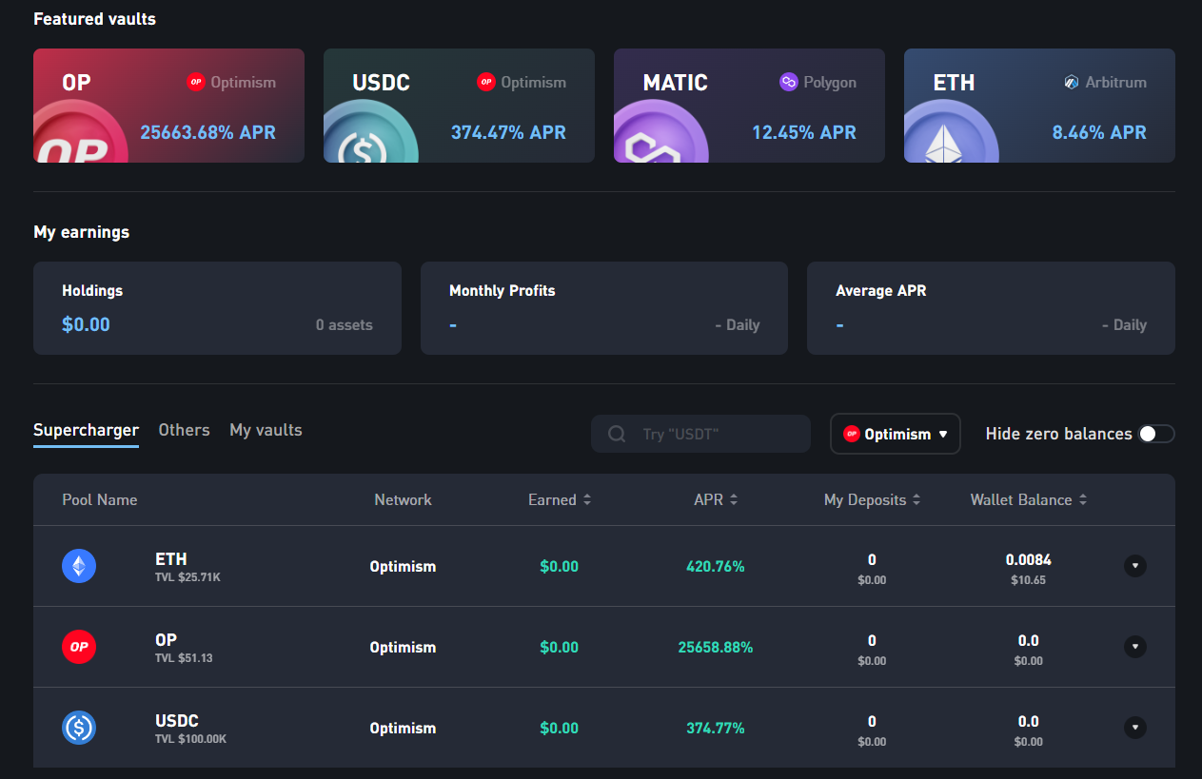Expand the OP pool row
The image size is (1202, 779).
[x=1134, y=647]
